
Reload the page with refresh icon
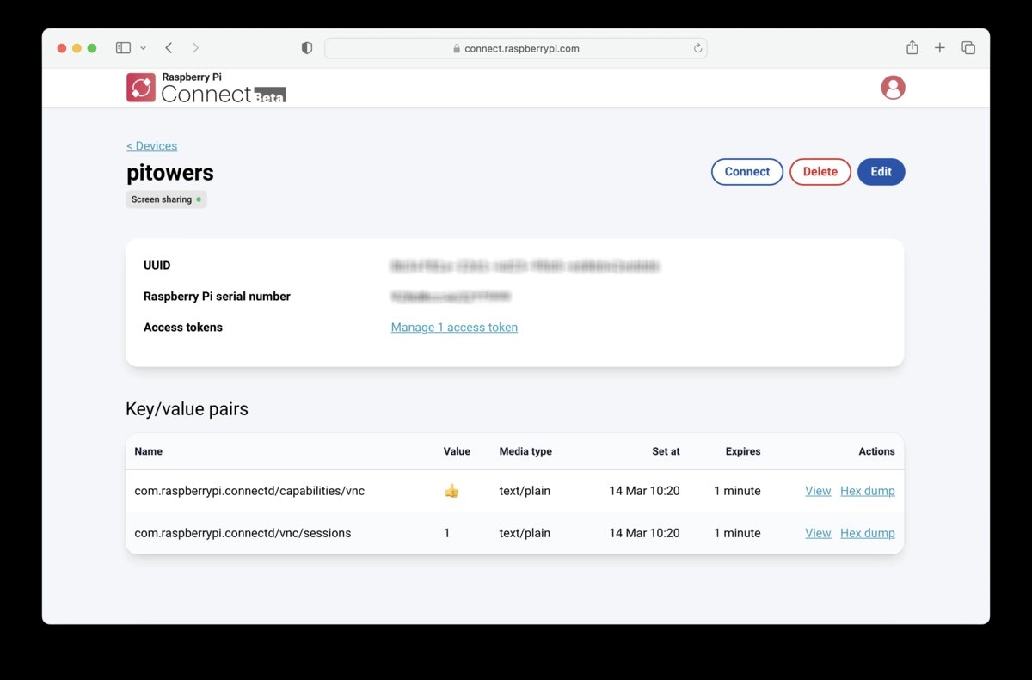(x=697, y=48)
